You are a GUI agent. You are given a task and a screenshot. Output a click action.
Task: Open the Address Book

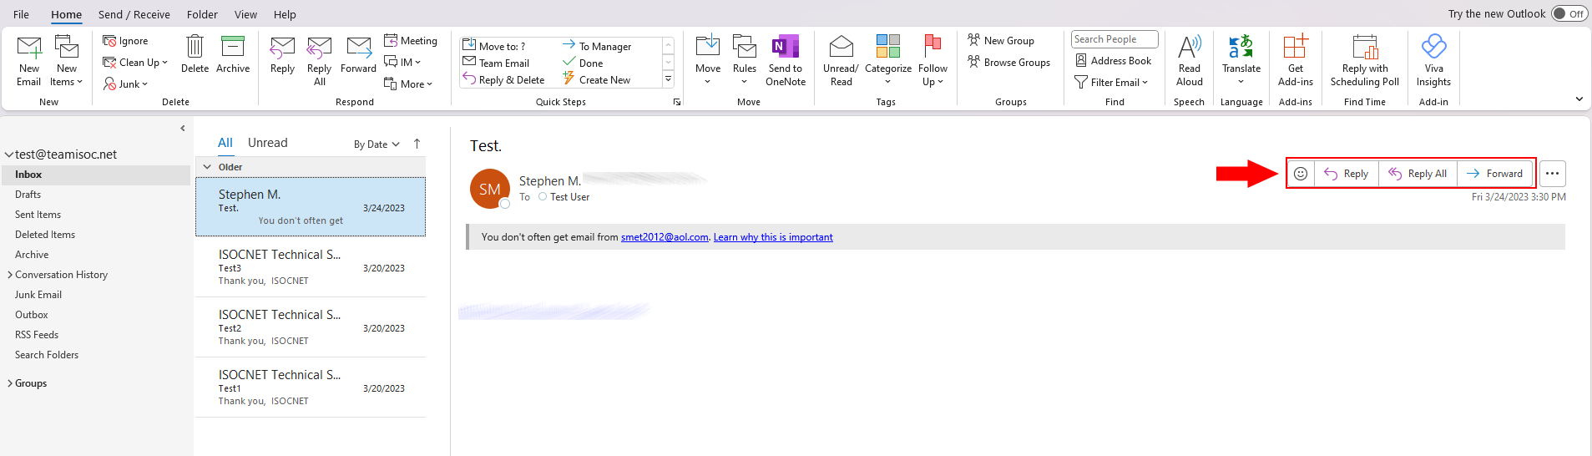tap(1113, 61)
